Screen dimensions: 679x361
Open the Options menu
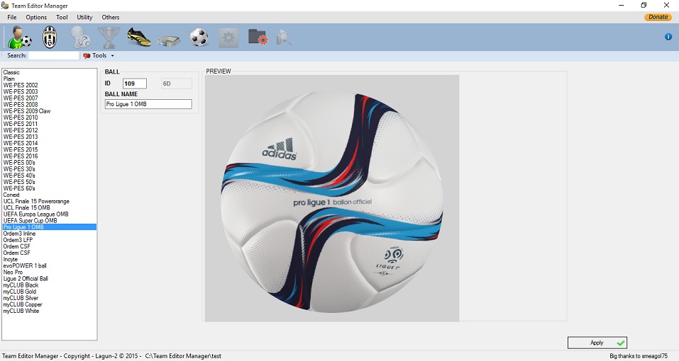pyautogui.click(x=36, y=17)
